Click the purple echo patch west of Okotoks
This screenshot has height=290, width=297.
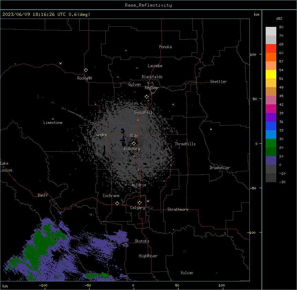[121, 237]
